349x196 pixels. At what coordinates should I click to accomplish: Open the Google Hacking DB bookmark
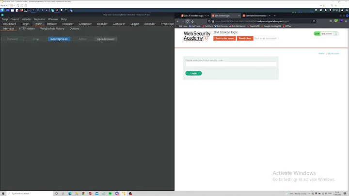[271, 26]
